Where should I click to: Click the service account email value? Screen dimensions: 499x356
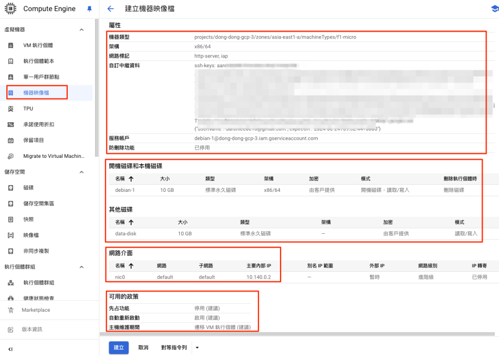click(x=256, y=138)
